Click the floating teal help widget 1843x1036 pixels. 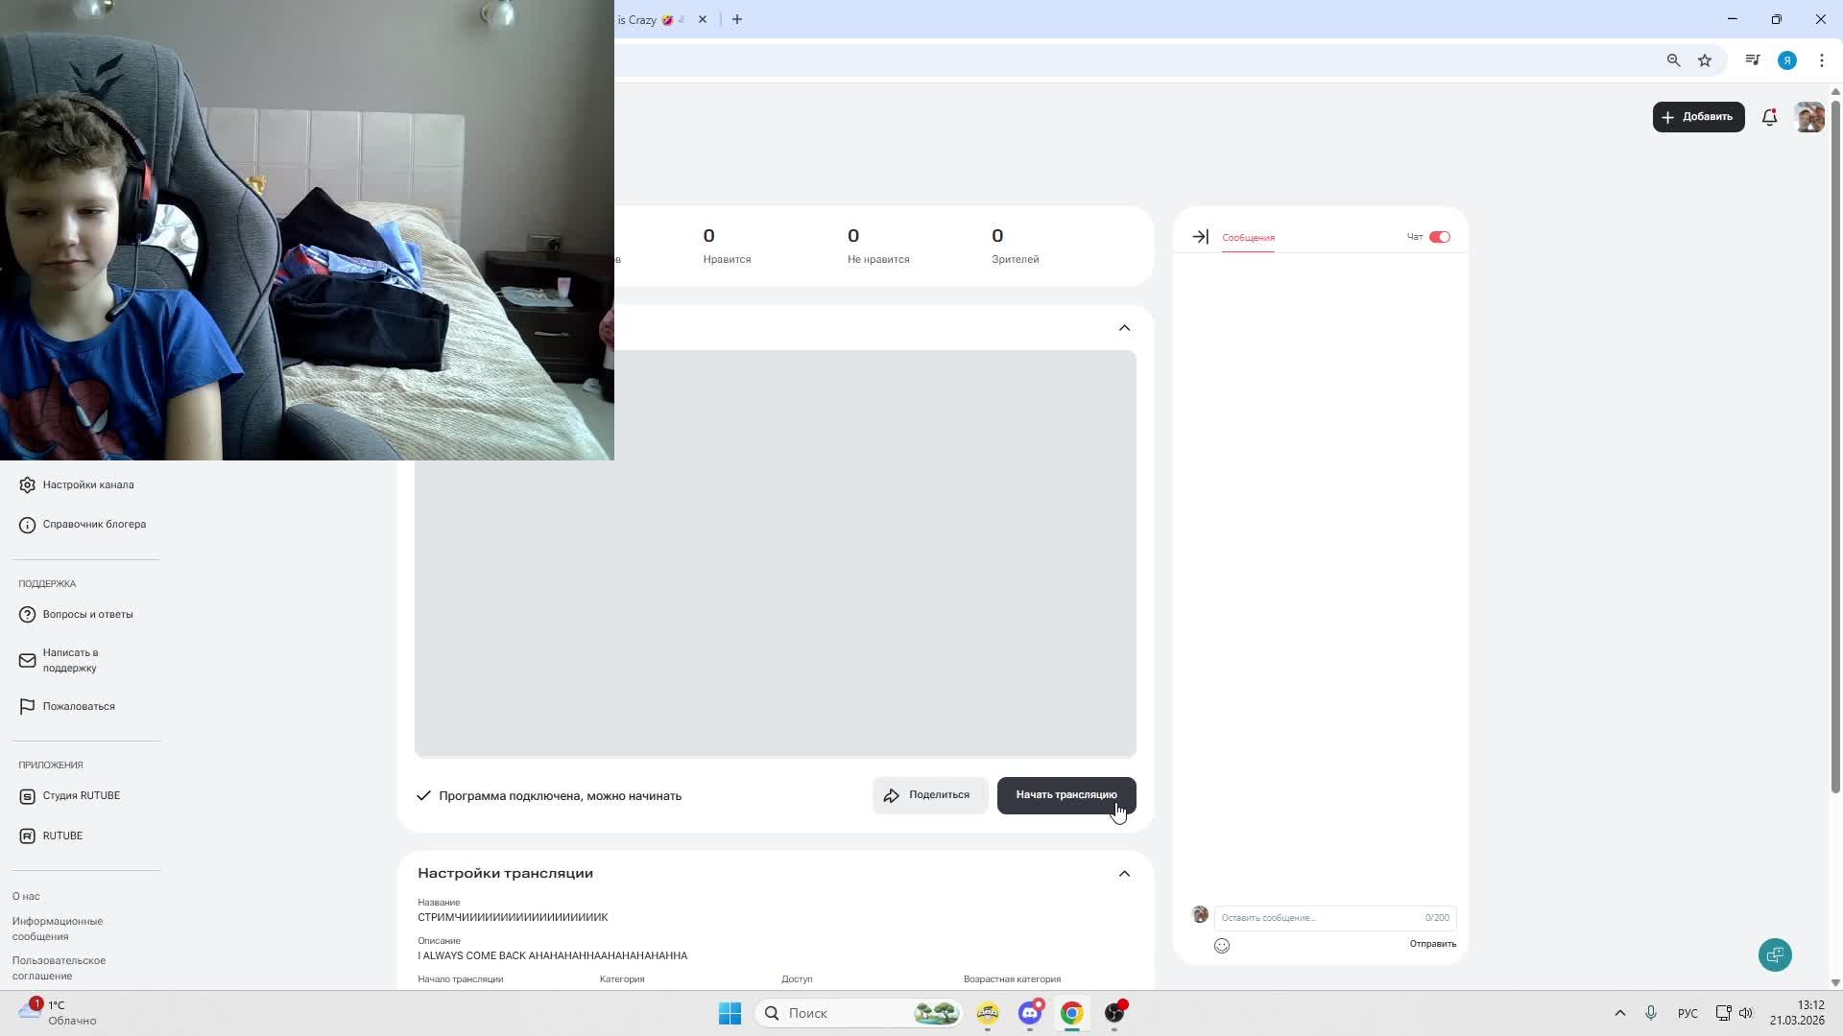click(x=1775, y=955)
